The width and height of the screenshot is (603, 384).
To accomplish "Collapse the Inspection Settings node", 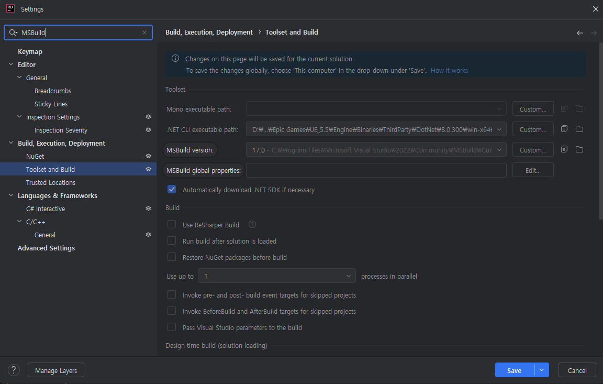I will 19,117.
